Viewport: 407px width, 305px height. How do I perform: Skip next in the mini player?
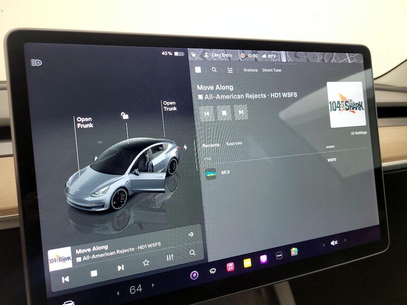tap(121, 268)
